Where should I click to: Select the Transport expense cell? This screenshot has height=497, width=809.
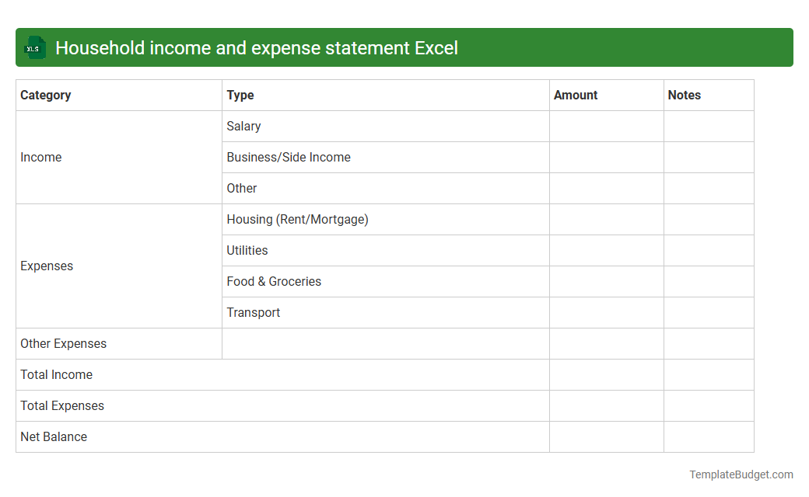click(x=254, y=312)
